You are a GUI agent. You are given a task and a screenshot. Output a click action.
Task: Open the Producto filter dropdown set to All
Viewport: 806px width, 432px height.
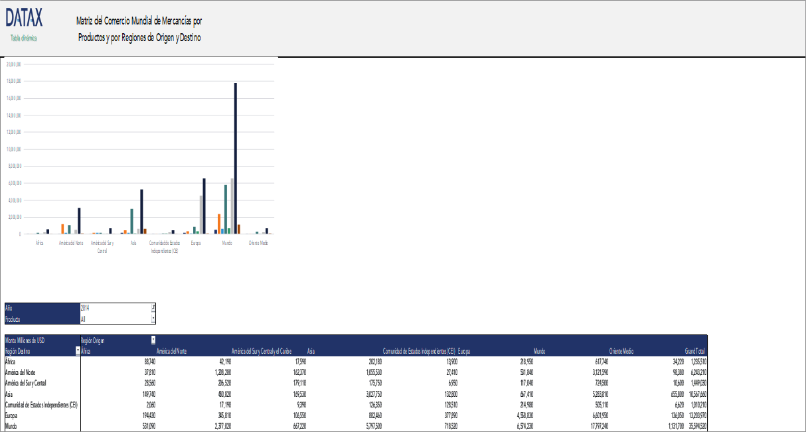[x=153, y=318]
